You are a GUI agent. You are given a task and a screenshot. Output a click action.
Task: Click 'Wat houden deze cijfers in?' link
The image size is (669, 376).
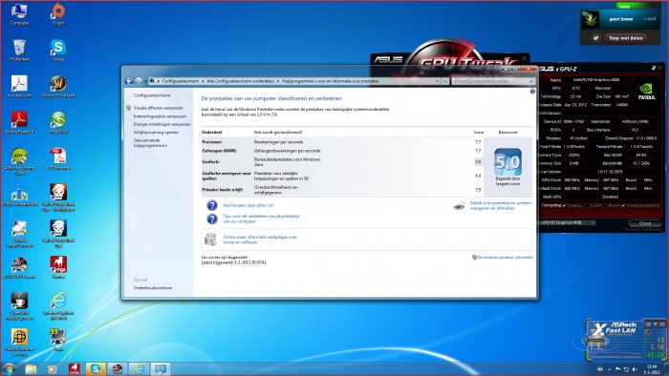pos(248,205)
